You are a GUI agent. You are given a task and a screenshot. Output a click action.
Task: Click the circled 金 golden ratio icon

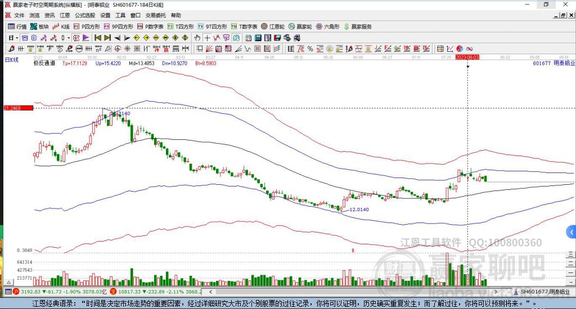pos(330,48)
